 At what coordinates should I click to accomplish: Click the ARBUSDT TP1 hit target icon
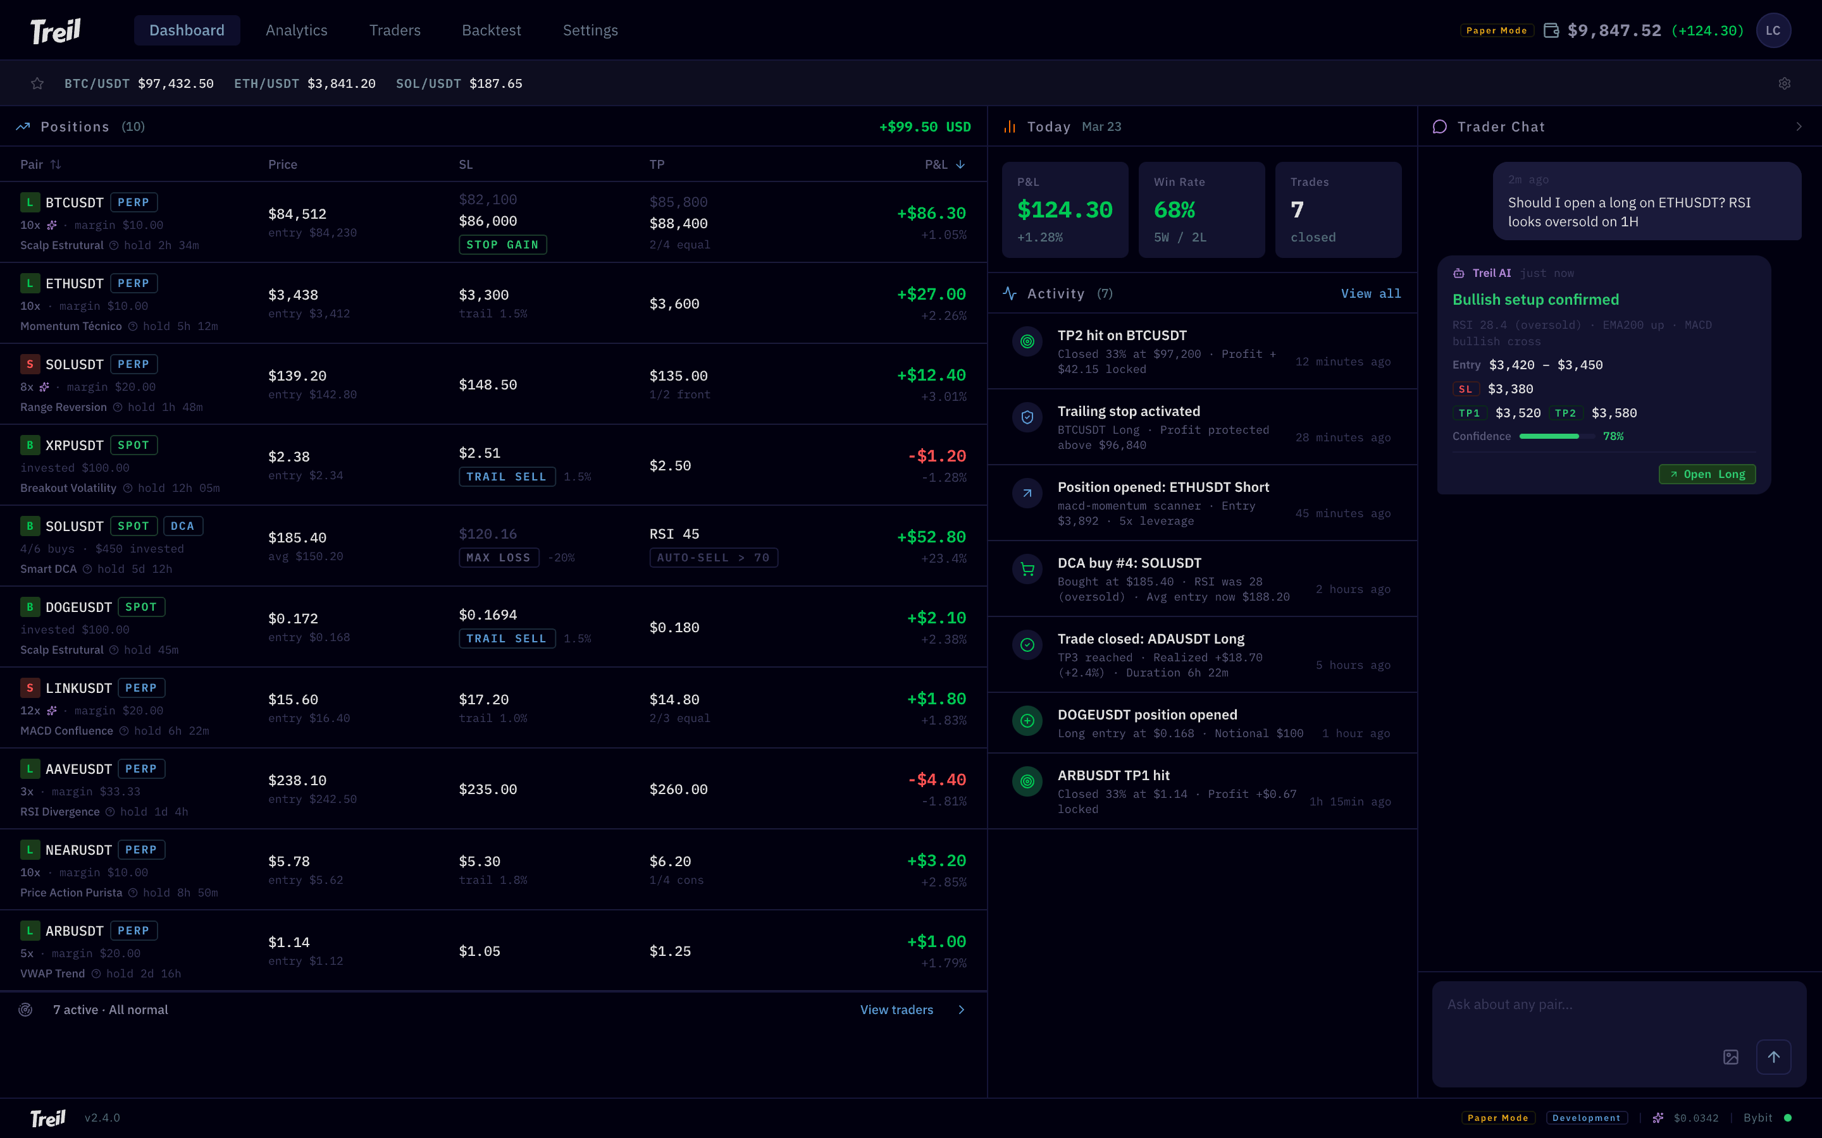point(1027,782)
